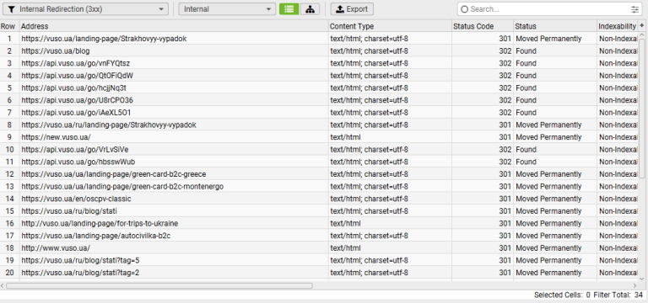Open the Internal dropdown selector
This screenshot has height=303, width=648.
tap(227, 9)
